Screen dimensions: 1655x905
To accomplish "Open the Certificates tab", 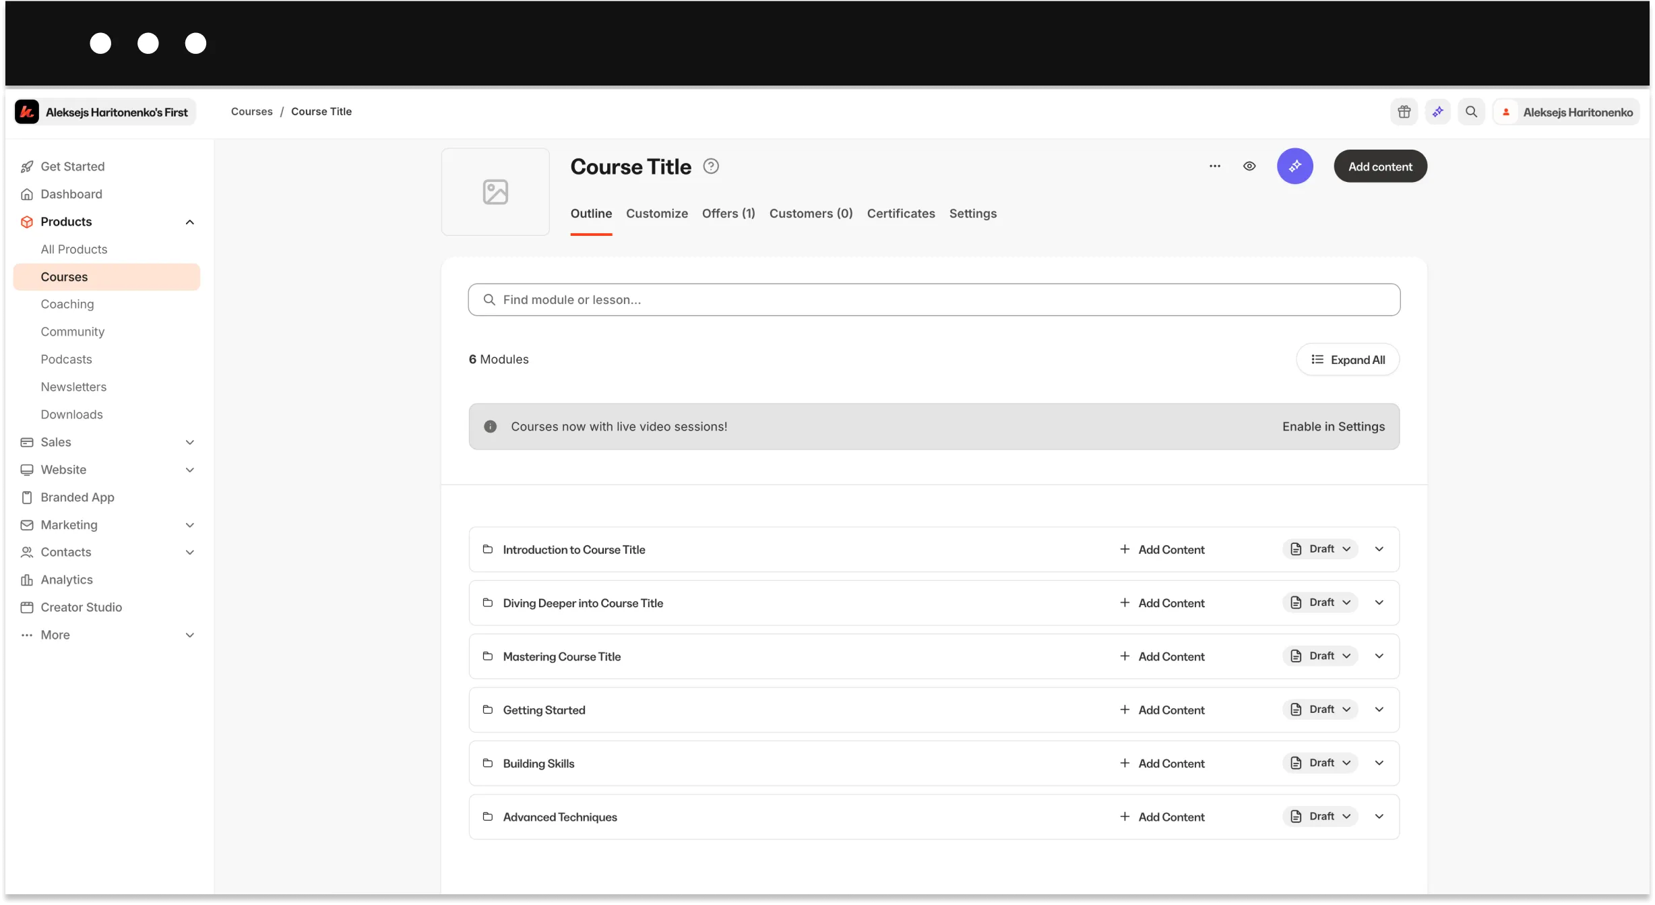I will 901,214.
